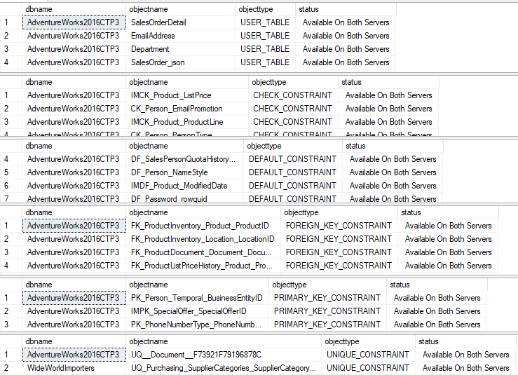Click FOREIGN_KEY_CONSTRAINT in the FK_ProductInventory_Location_LocationID row

(339, 239)
